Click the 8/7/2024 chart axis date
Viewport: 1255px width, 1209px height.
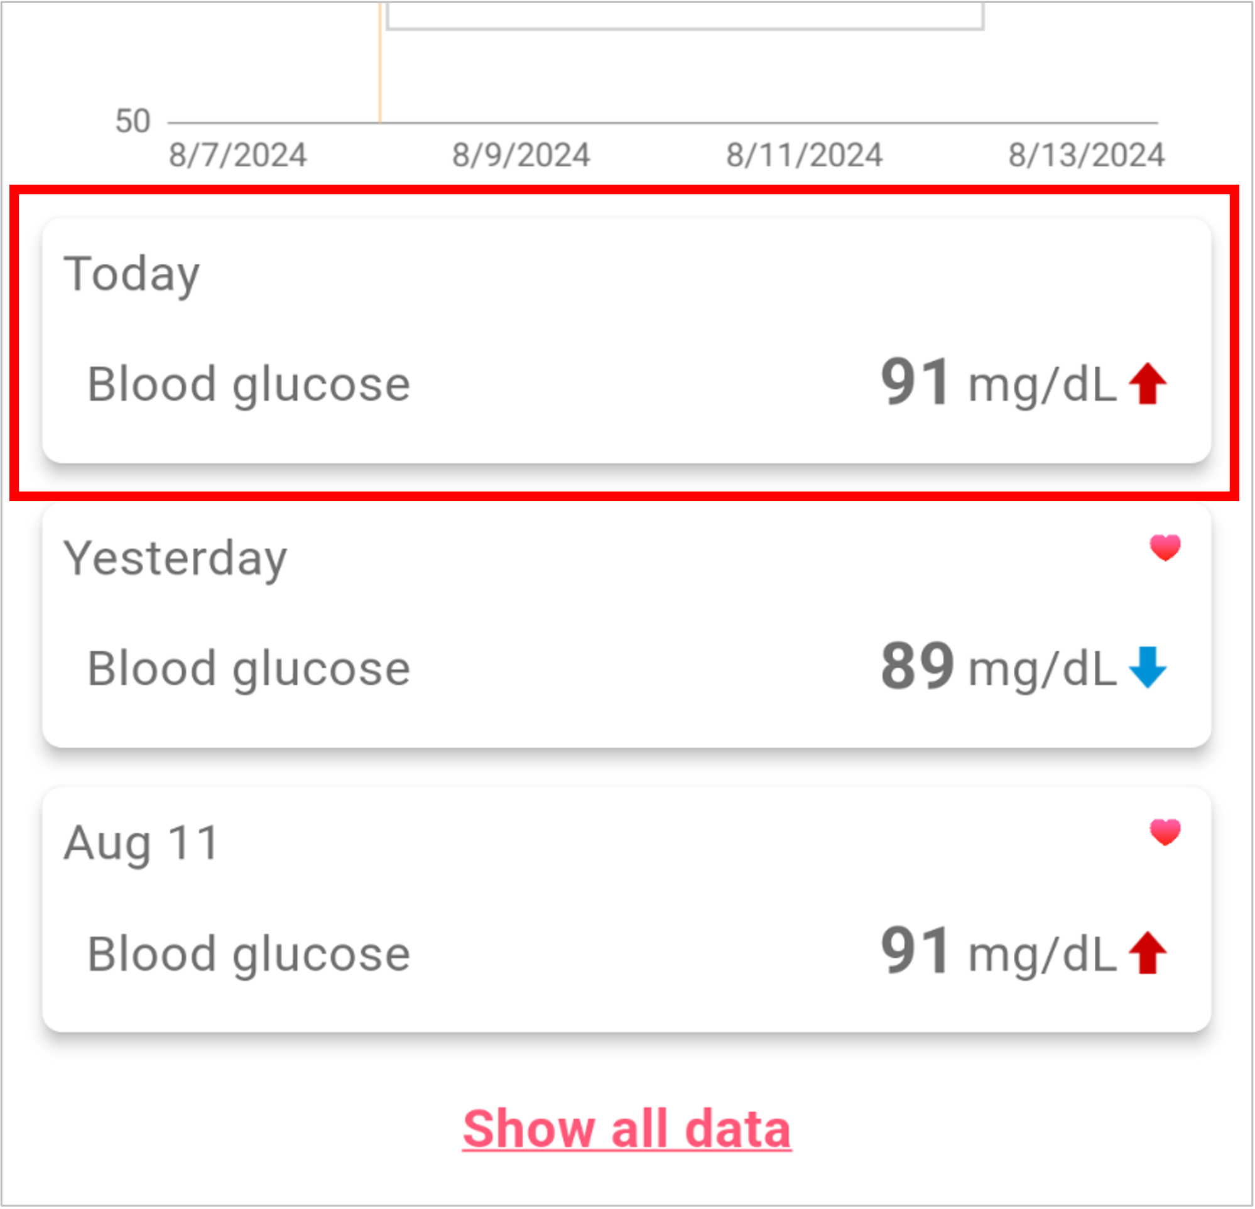(237, 155)
